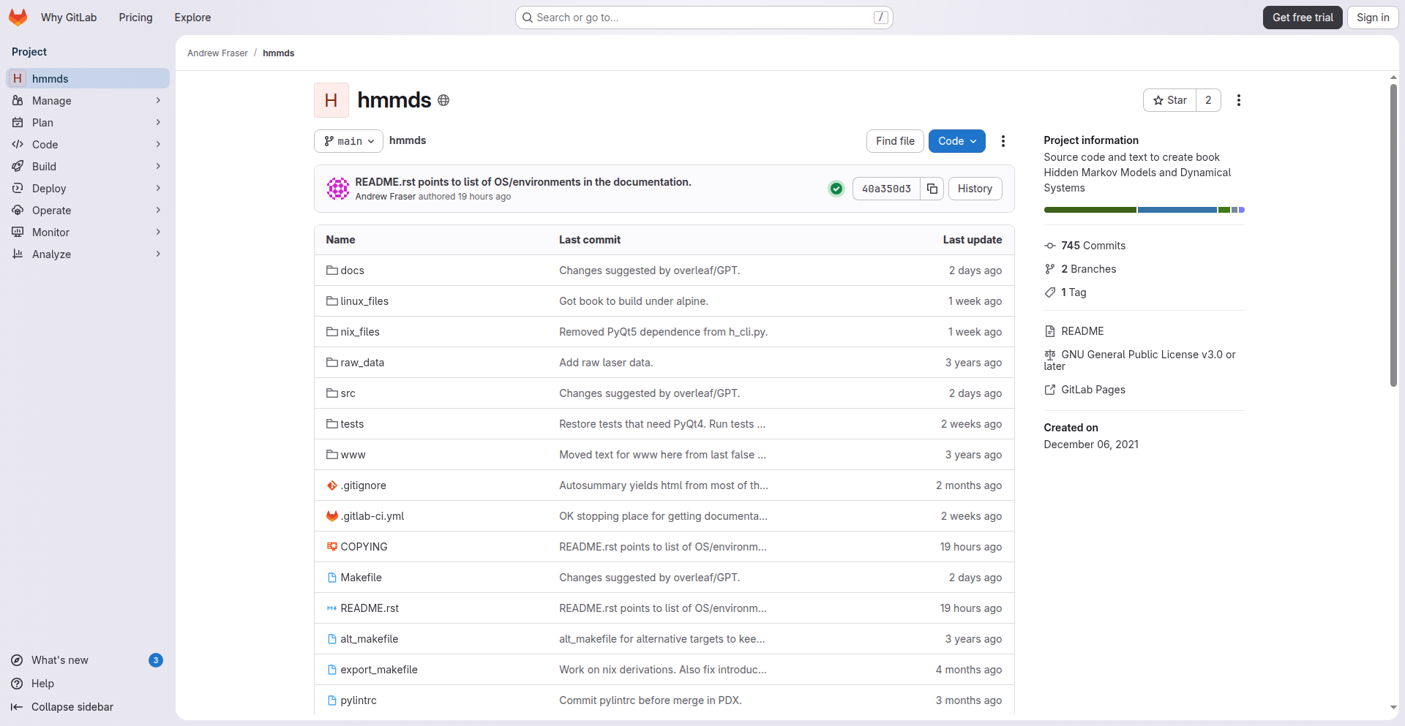Open the main branch selector dropdown
The height and width of the screenshot is (726, 1405).
pyautogui.click(x=348, y=141)
